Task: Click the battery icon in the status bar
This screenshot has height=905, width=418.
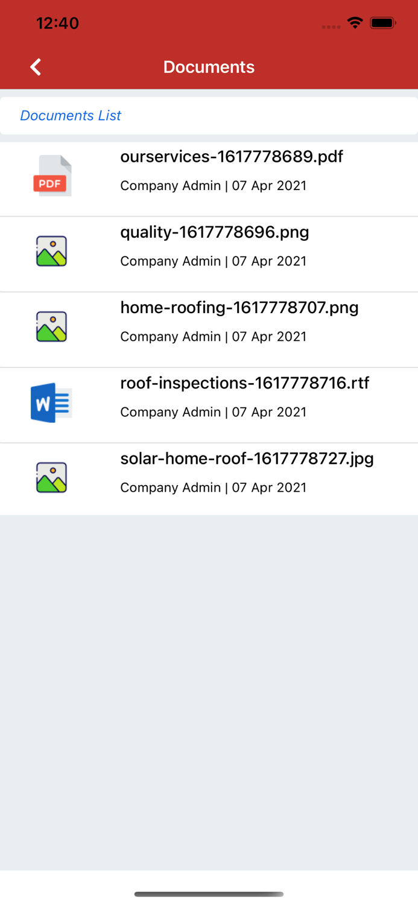Action: (382, 22)
